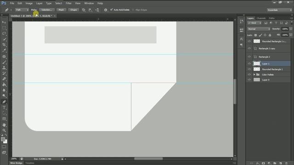Screen dimensions: 294x165
Task: Select the Path Selection tool
Action: pyautogui.click(x=4, y=113)
